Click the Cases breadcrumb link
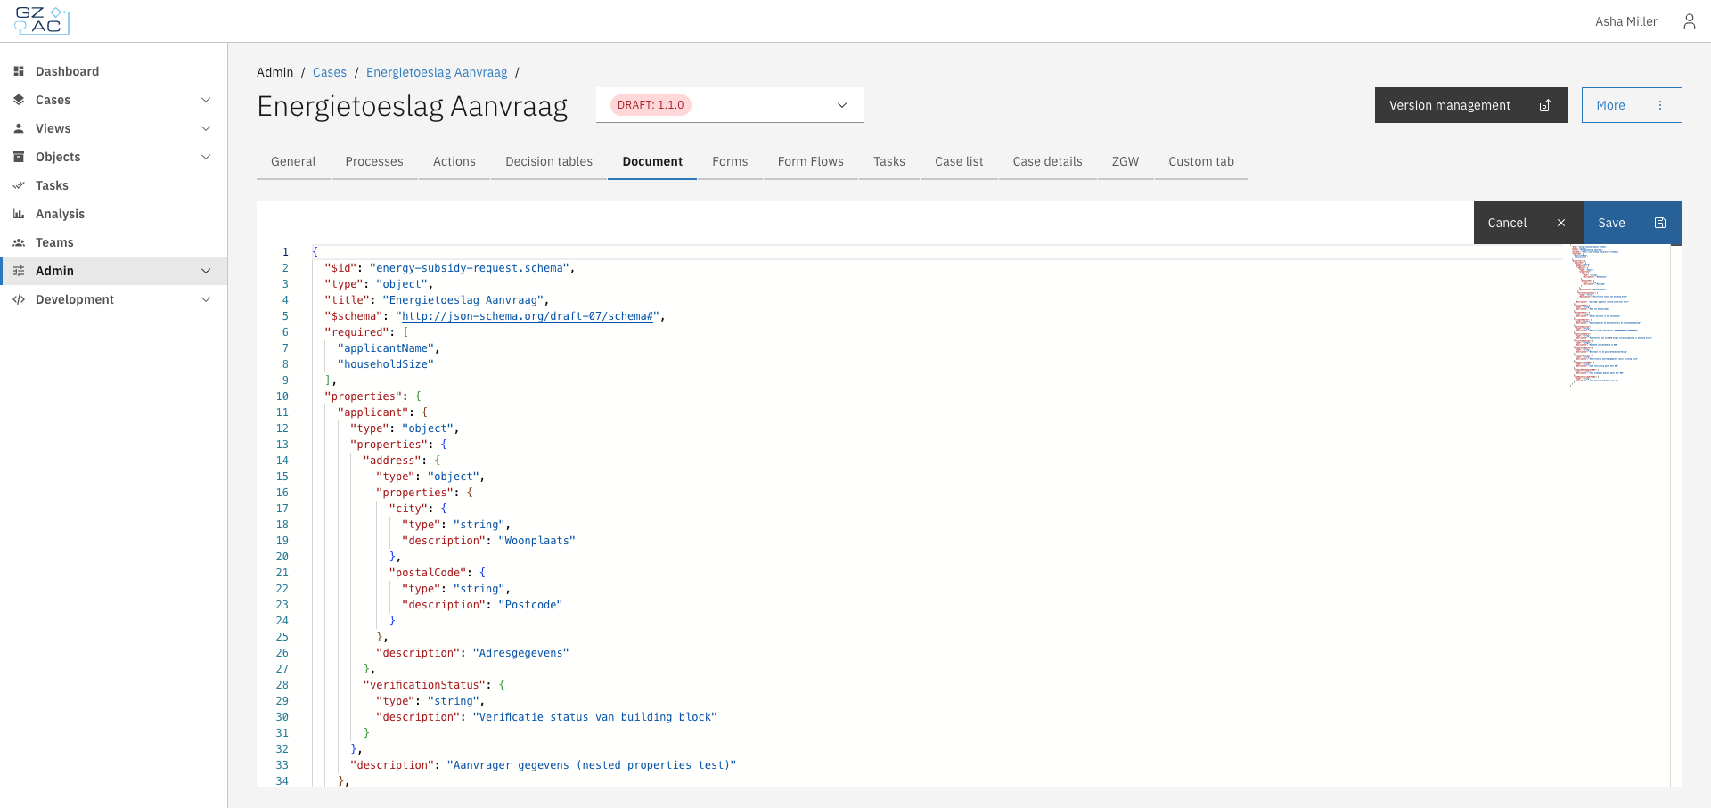The image size is (1711, 808). [330, 72]
